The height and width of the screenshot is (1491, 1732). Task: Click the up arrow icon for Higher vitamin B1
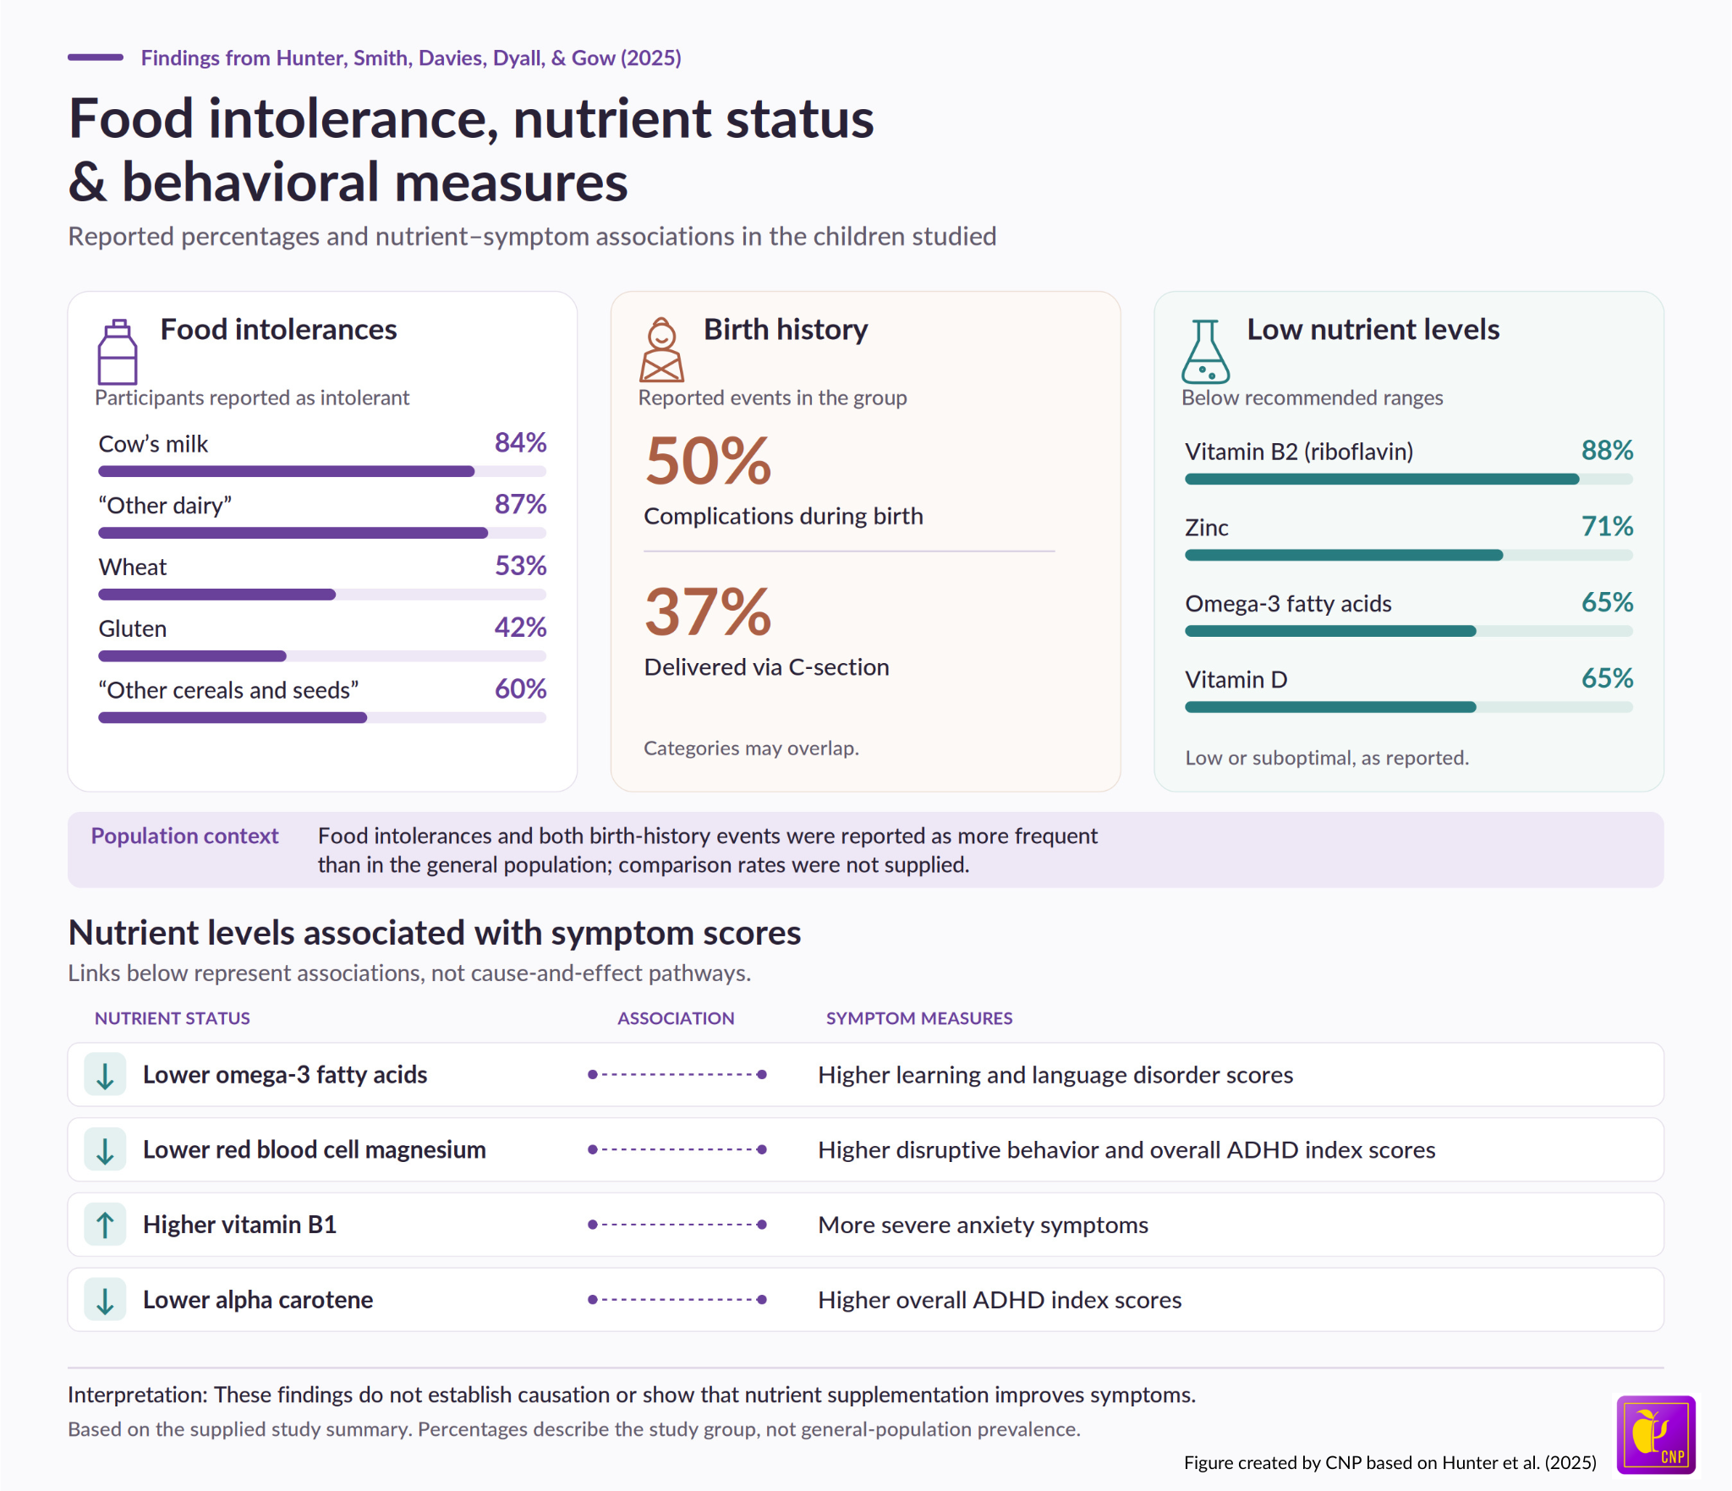[x=106, y=1225]
